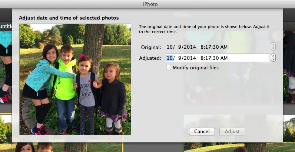Click the Original label
295x152 pixels.
coord(151,47)
